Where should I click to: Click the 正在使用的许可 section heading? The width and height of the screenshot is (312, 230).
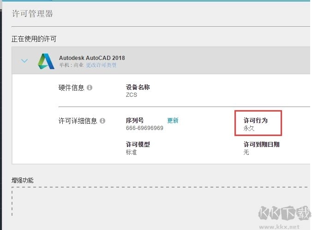coord(34,39)
